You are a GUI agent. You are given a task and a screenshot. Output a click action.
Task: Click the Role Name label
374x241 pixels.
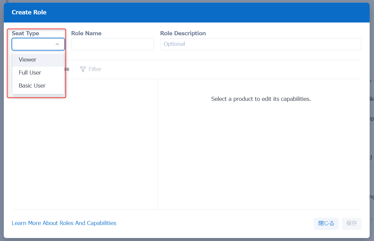(x=86, y=33)
